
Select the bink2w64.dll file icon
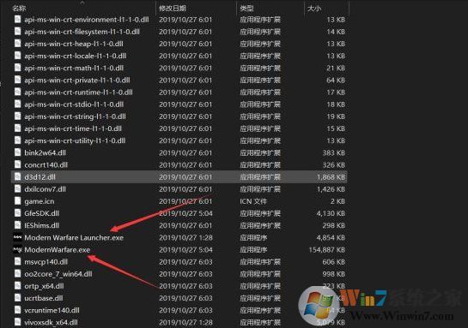pos(18,152)
